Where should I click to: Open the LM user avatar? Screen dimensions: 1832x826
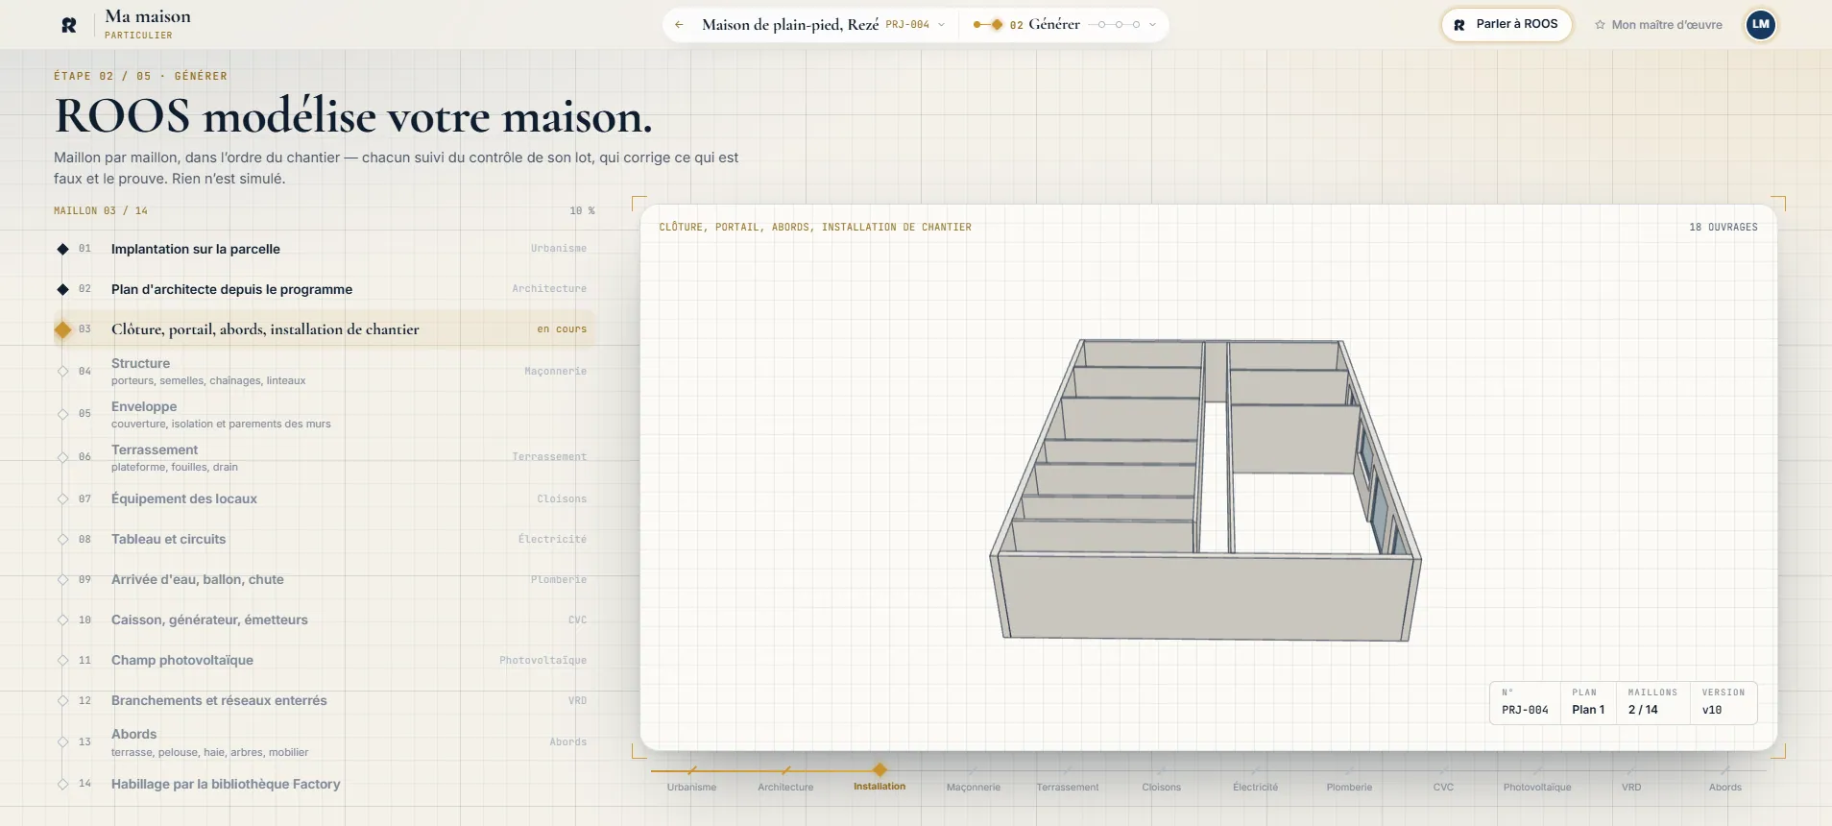(x=1761, y=25)
